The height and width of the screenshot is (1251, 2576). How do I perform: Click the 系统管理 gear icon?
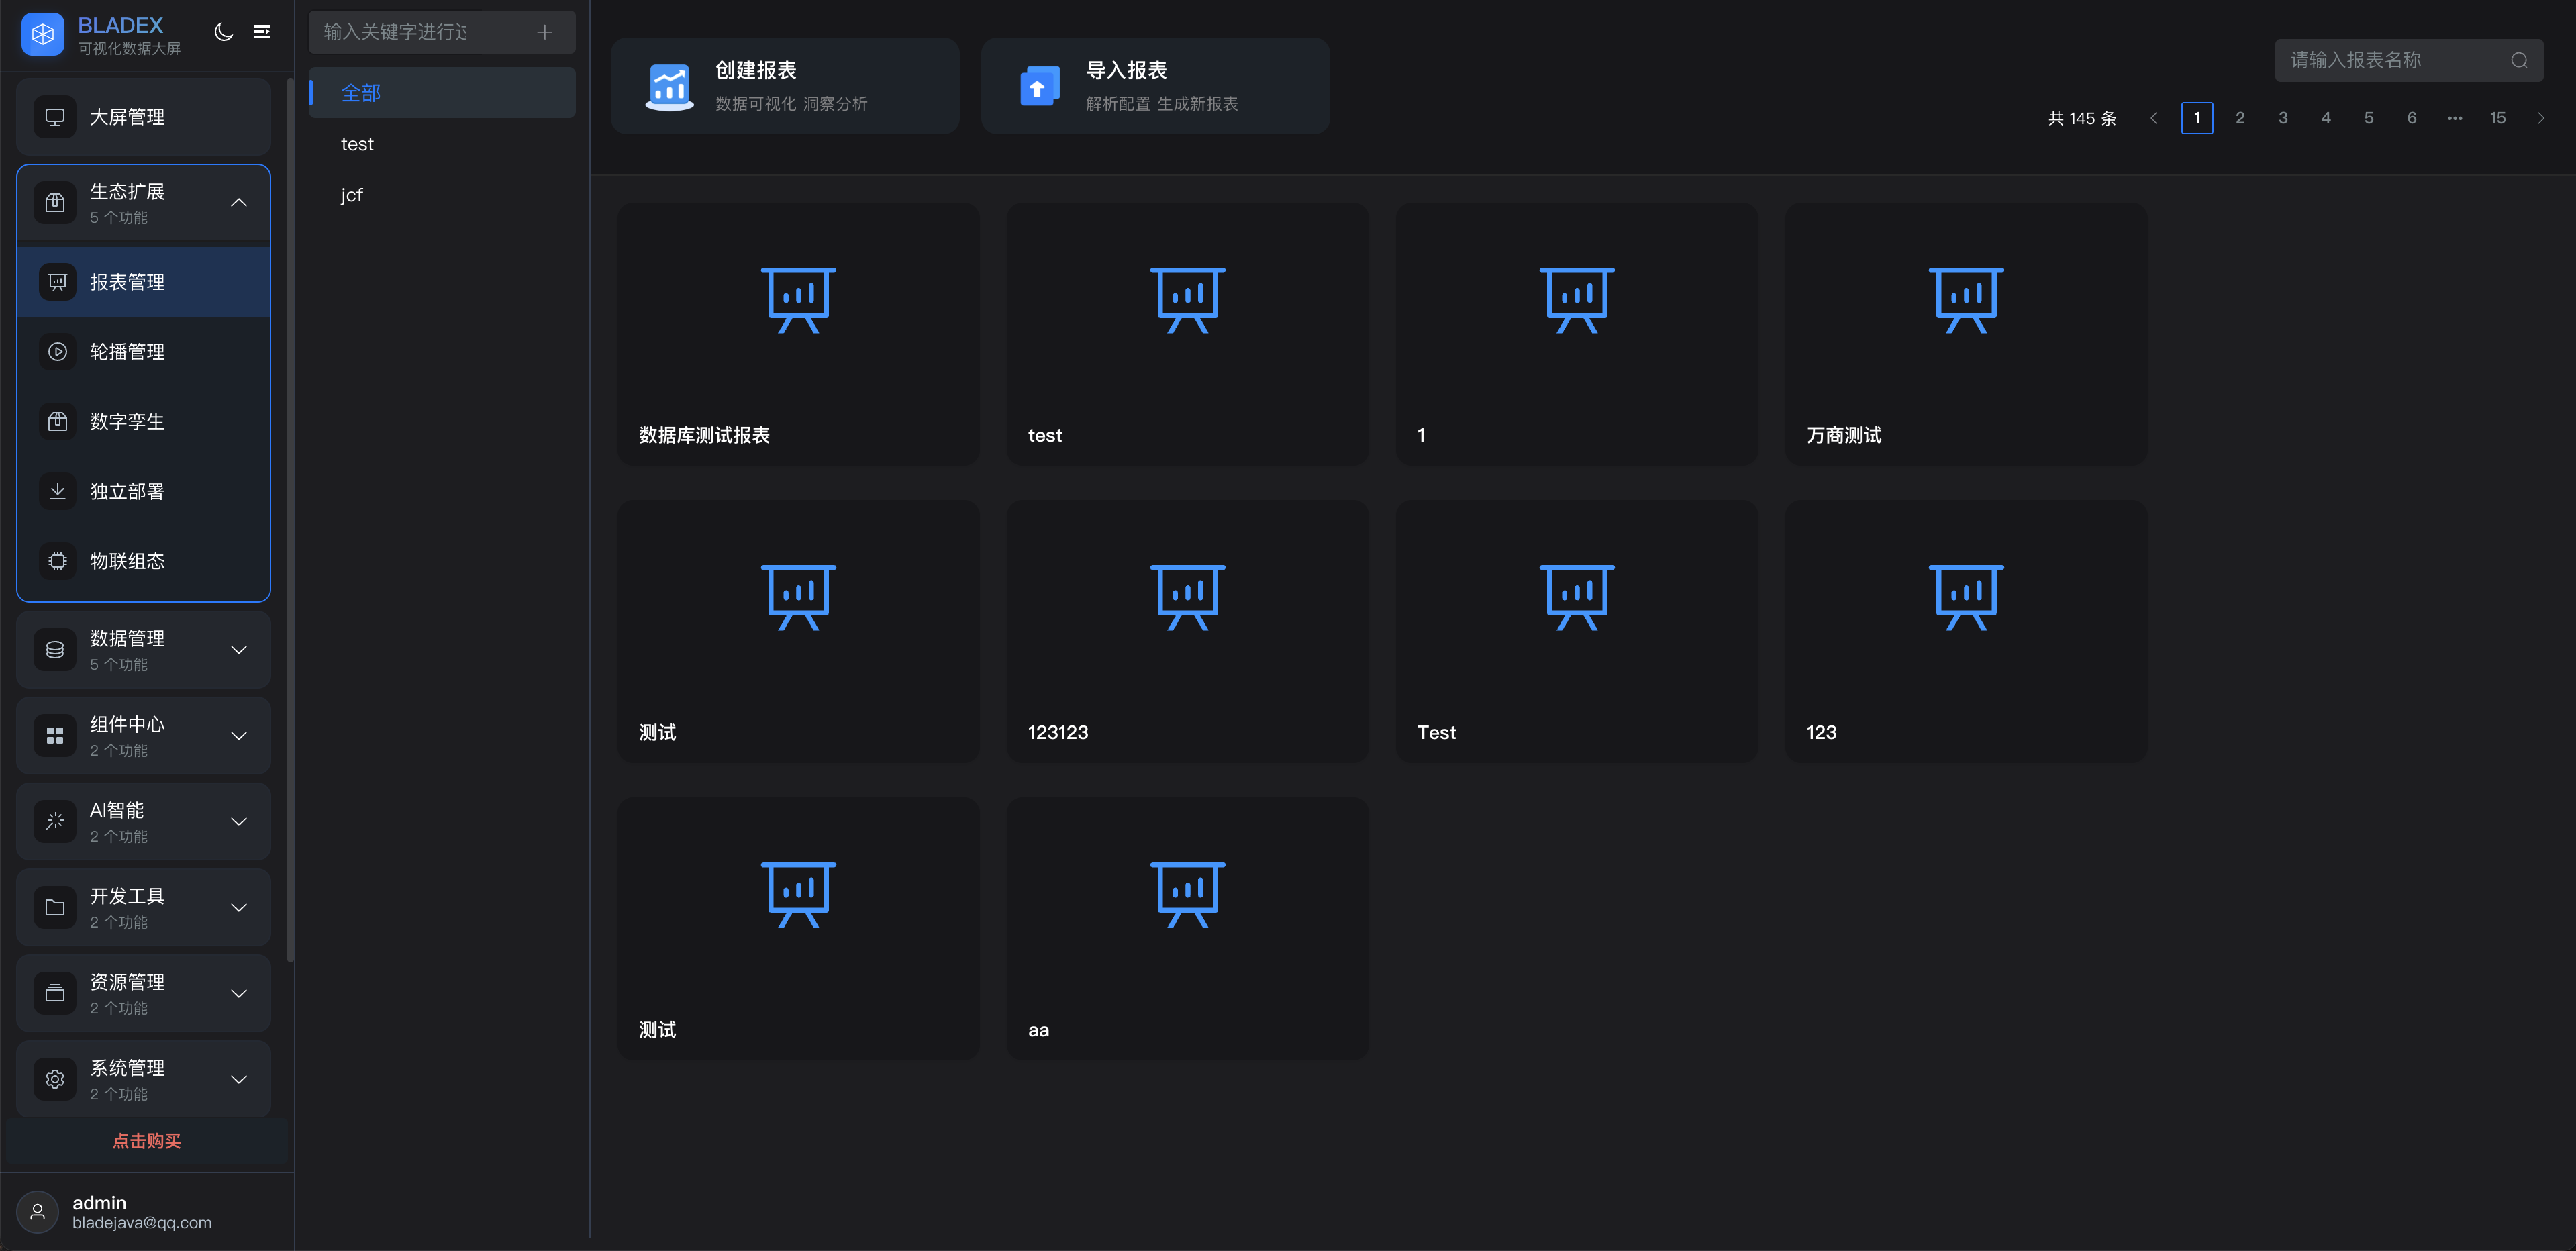[55, 1080]
